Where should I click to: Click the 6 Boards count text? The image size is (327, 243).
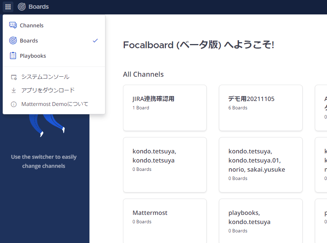point(238,108)
